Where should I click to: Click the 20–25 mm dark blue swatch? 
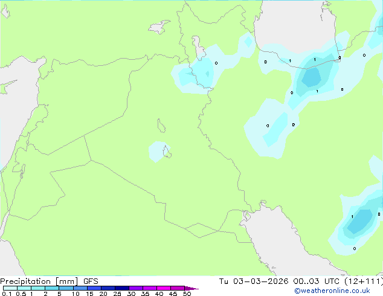pos(108,288)
